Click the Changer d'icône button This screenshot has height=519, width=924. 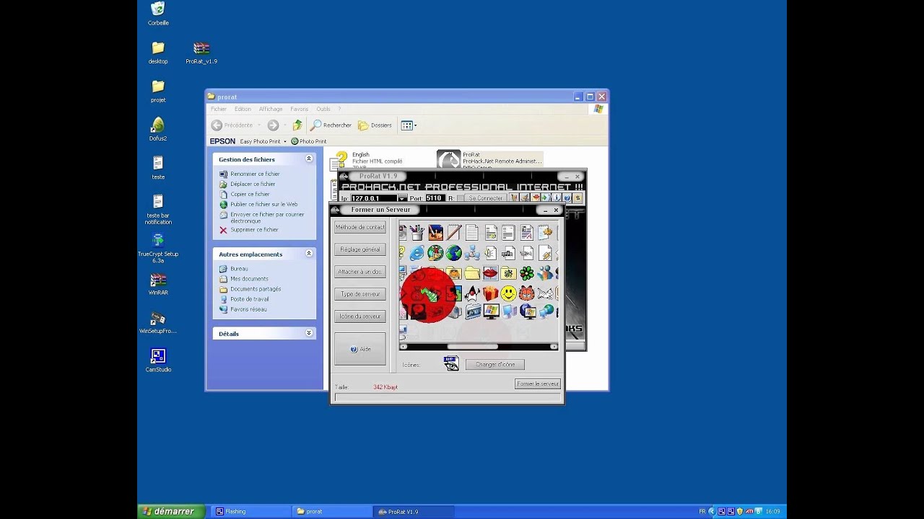495,364
